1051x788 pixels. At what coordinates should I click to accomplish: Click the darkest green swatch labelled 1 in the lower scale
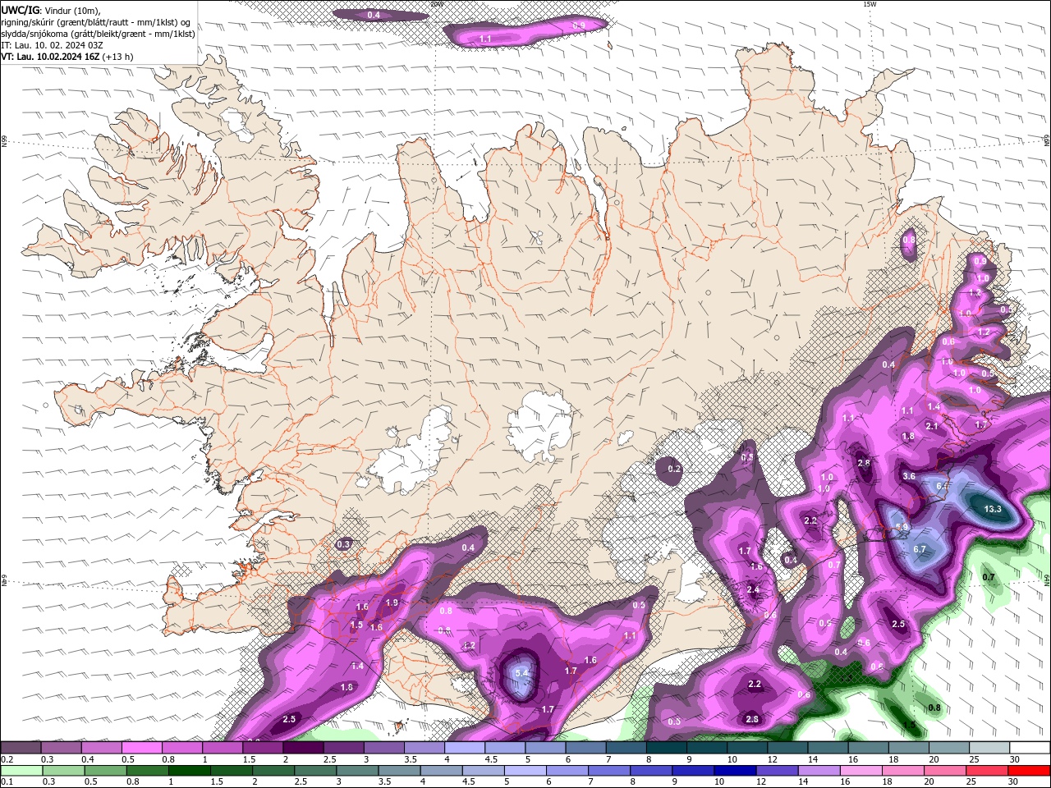(189, 771)
